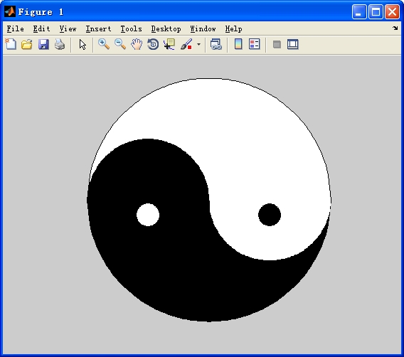
Task: Insert a Legend using the toolbar icon
Action: 255,44
